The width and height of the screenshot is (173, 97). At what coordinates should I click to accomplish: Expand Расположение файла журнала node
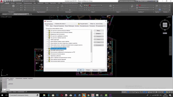pos(47,61)
